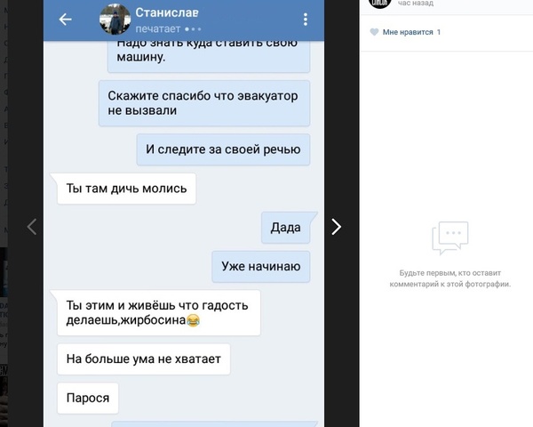Screen dimensions: 533x427
Task: Like the photo with the heart icon
Action: [374, 32]
